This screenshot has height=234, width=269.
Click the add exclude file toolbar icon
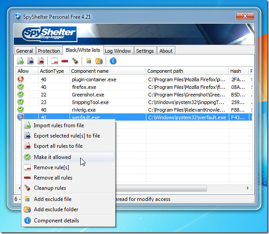point(89,61)
